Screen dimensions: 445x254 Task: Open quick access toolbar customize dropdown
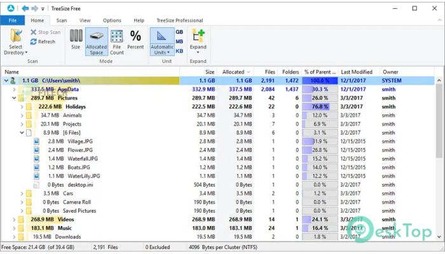point(43,9)
